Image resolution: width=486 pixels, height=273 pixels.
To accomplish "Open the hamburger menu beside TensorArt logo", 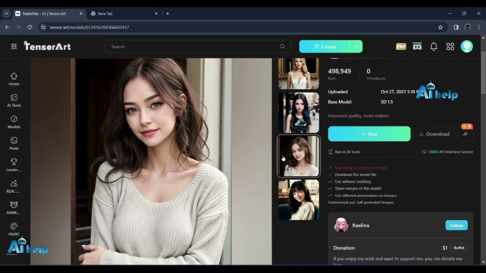I will click(x=14, y=46).
